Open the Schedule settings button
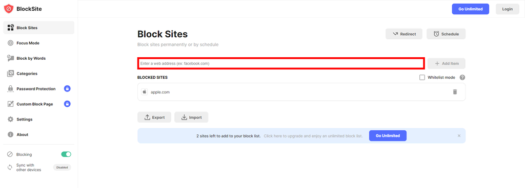The height and width of the screenshot is (188, 525). [x=446, y=34]
